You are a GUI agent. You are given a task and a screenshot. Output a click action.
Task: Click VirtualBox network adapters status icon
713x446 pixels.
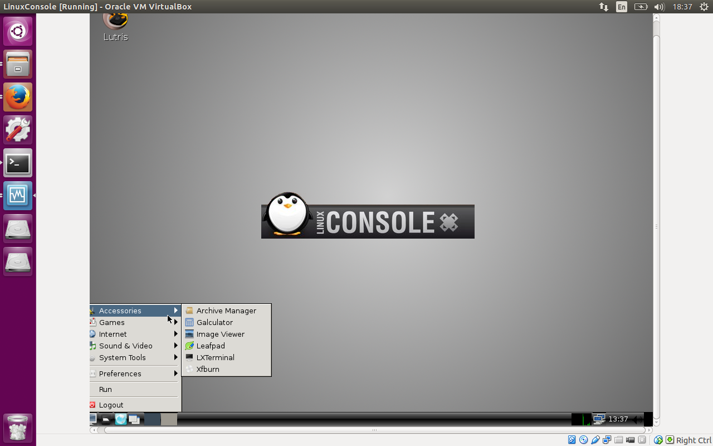click(607, 440)
